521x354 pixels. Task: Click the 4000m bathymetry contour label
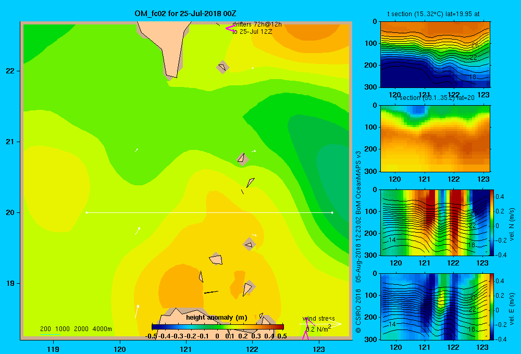click(102, 329)
